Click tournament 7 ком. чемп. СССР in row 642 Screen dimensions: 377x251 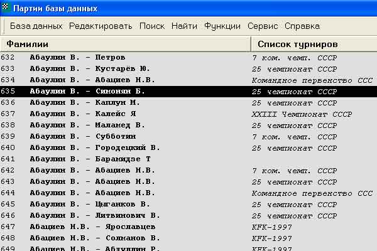point(294,171)
